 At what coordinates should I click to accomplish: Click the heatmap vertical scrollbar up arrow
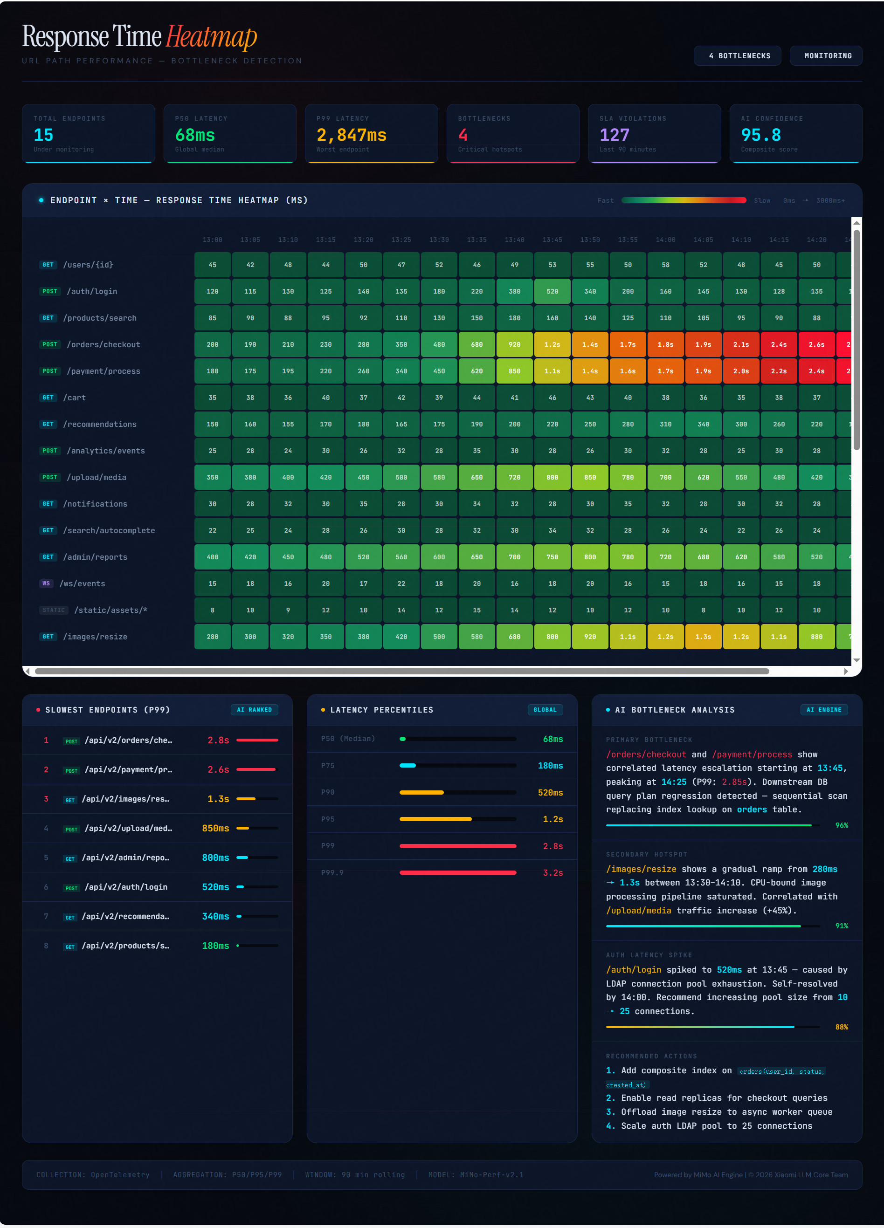point(856,223)
